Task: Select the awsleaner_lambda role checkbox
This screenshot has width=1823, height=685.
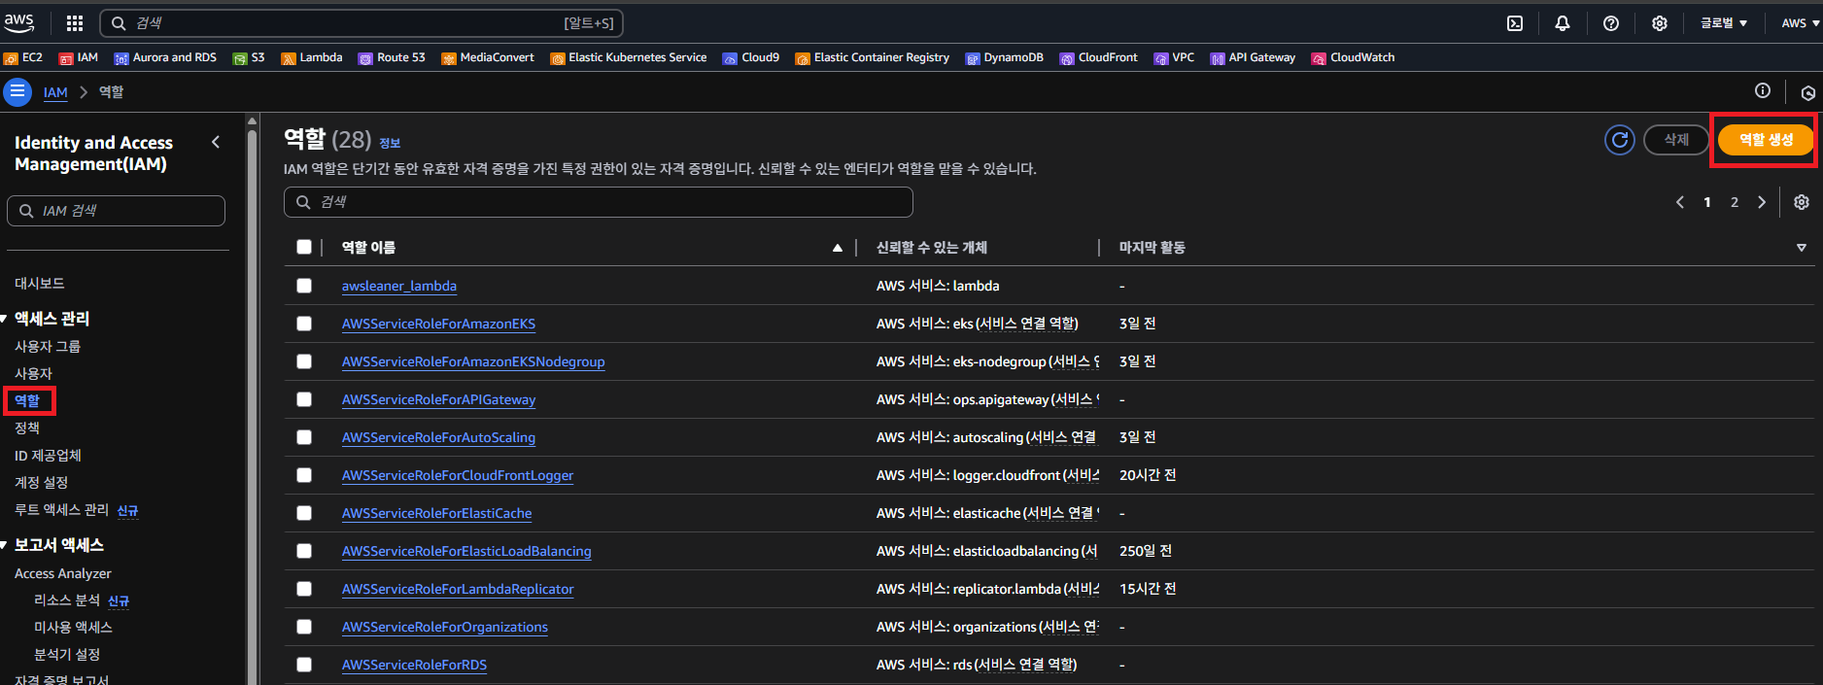Action: point(304,286)
